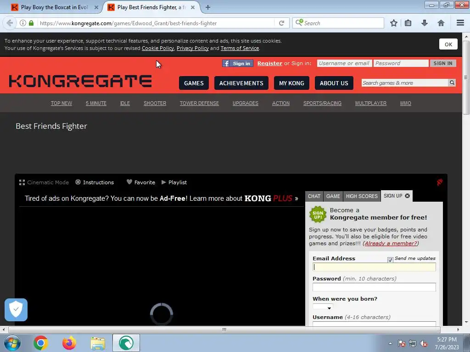
Task: Switch to the Boxy the Boxcat tab
Action: click(x=54, y=7)
